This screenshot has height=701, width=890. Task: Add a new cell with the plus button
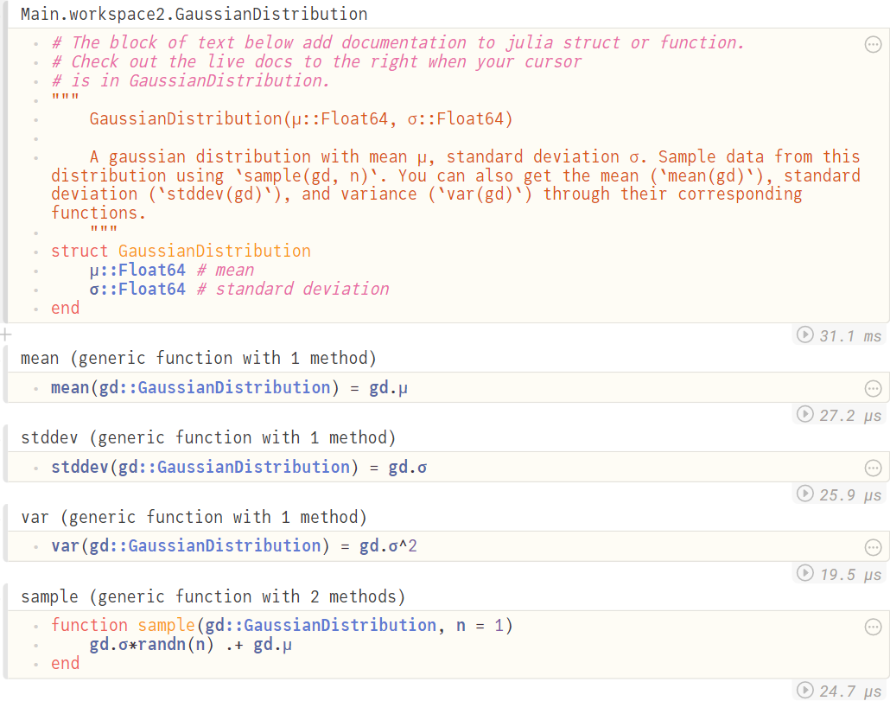coord(6,333)
